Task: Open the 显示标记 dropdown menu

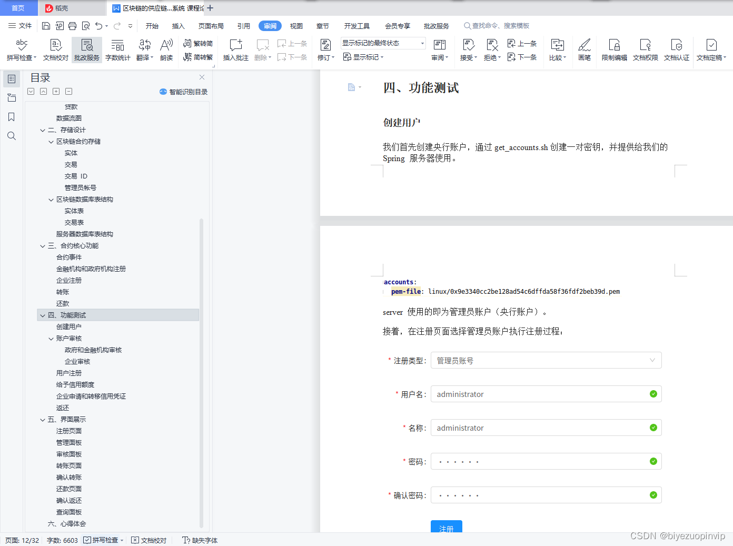Action: tap(363, 57)
